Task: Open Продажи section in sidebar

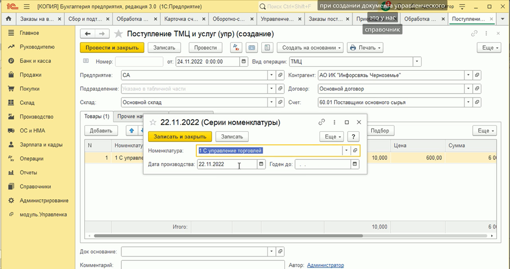Action: pyautogui.click(x=29, y=75)
